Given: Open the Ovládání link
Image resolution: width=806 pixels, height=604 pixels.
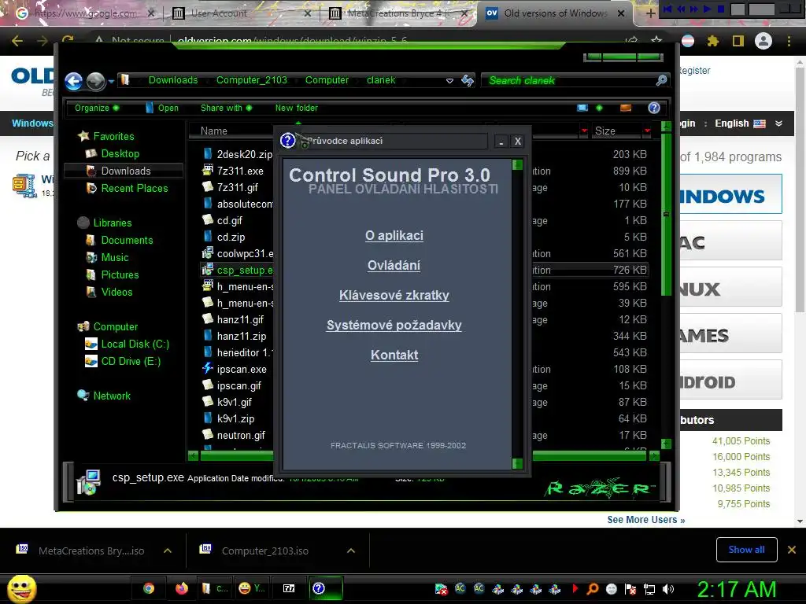Looking at the screenshot, I should pyautogui.click(x=394, y=265).
